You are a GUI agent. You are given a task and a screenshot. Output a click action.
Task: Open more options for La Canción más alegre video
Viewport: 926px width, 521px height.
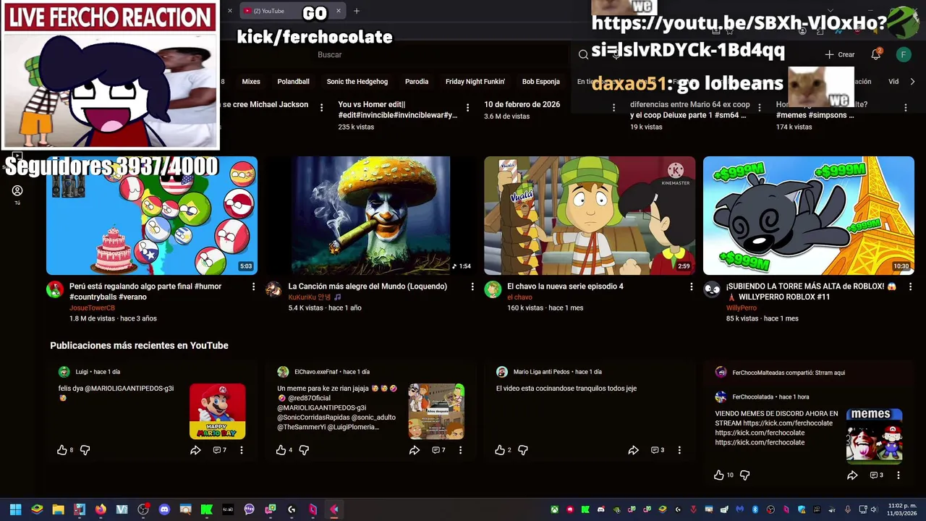(472, 287)
